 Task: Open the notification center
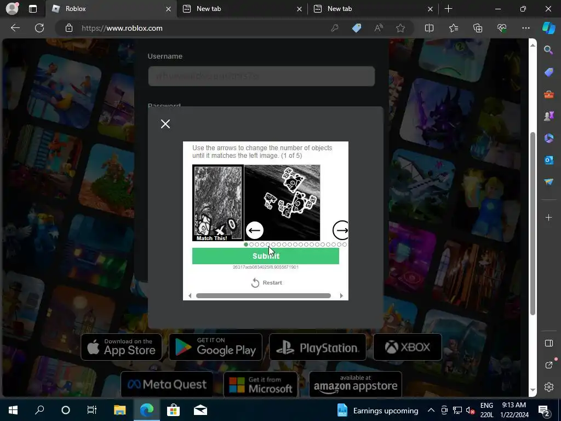click(x=544, y=411)
